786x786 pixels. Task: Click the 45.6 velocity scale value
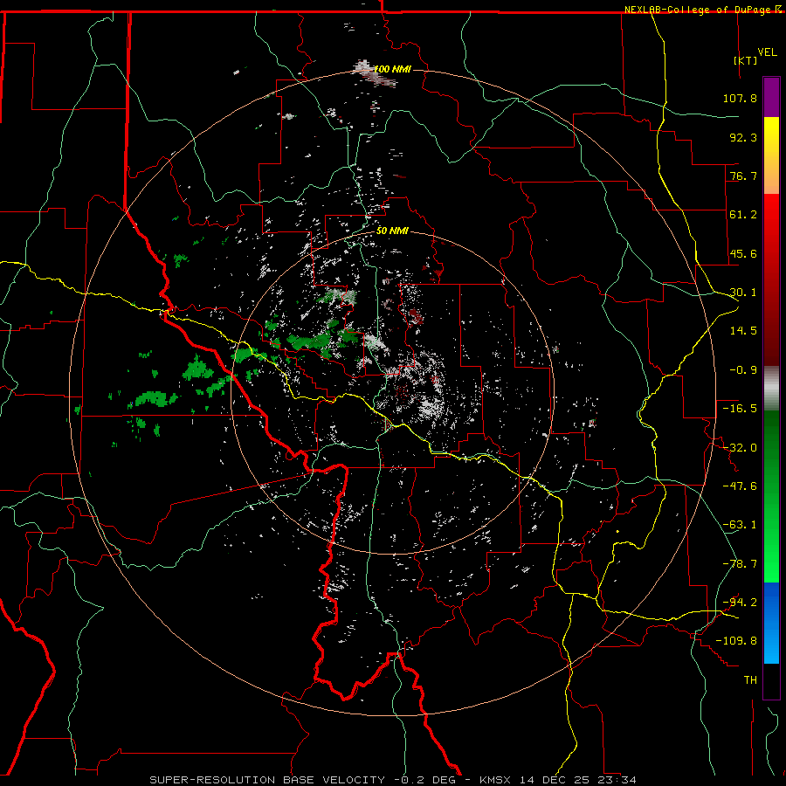[x=743, y=253]
